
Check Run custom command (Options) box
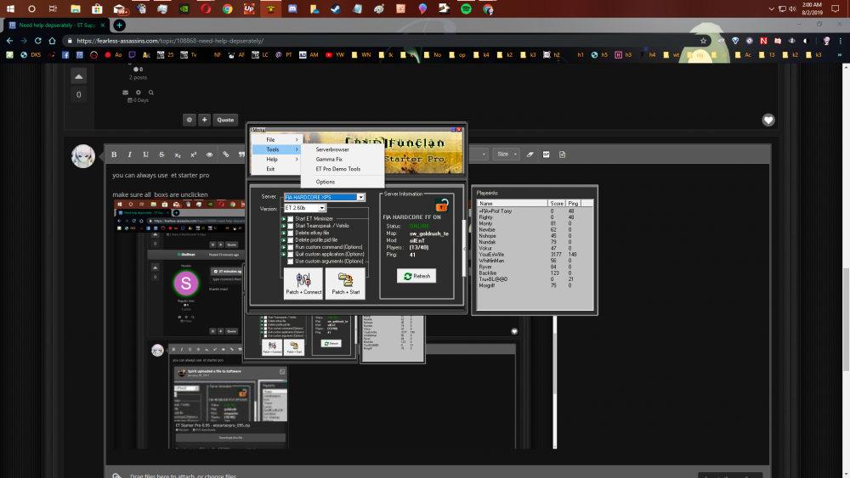291,247
